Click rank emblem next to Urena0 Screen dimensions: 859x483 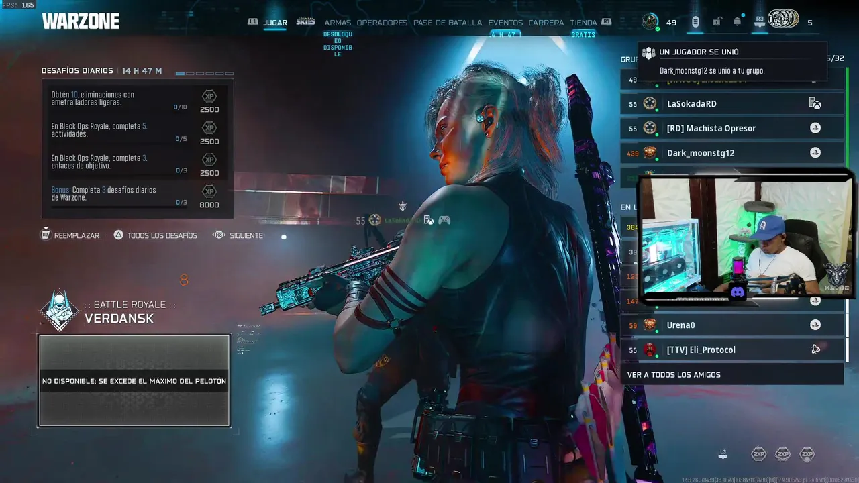(650, 325)
